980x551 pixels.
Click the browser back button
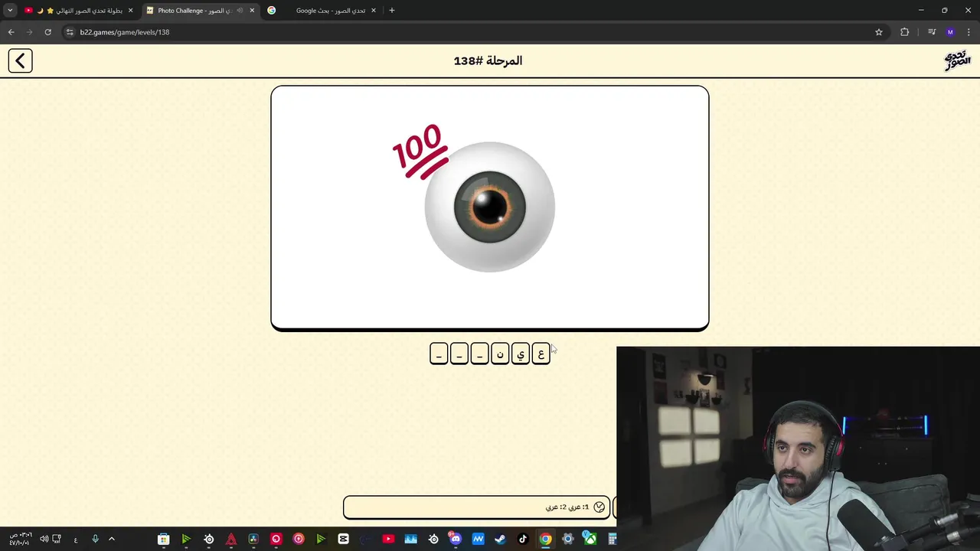point(11,32)
